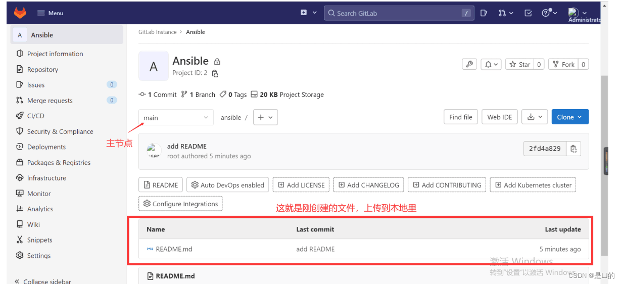Open Infrastructure icon in sidebar

[x=20, y=178]
